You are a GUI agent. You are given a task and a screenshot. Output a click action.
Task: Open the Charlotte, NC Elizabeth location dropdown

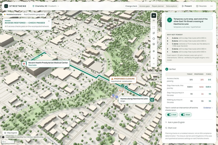point(46,6)
